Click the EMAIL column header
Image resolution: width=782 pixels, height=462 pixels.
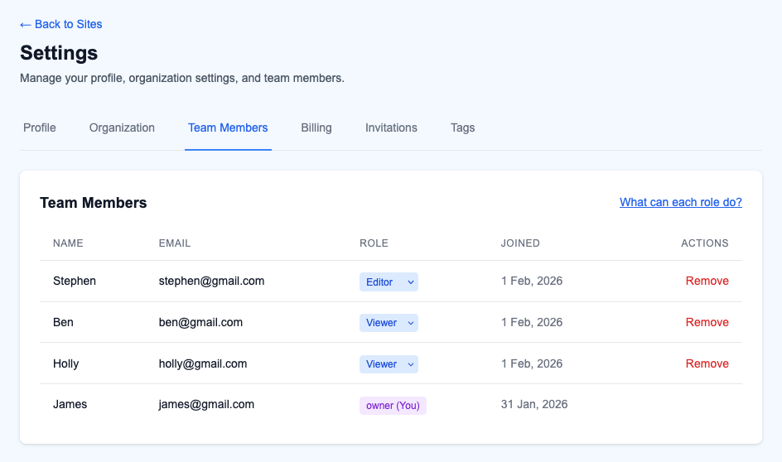(x=175, y=243)
